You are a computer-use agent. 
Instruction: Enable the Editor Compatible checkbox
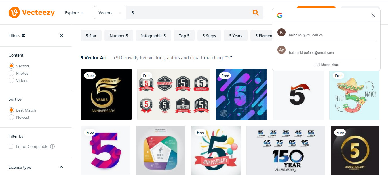click(11, 146)
